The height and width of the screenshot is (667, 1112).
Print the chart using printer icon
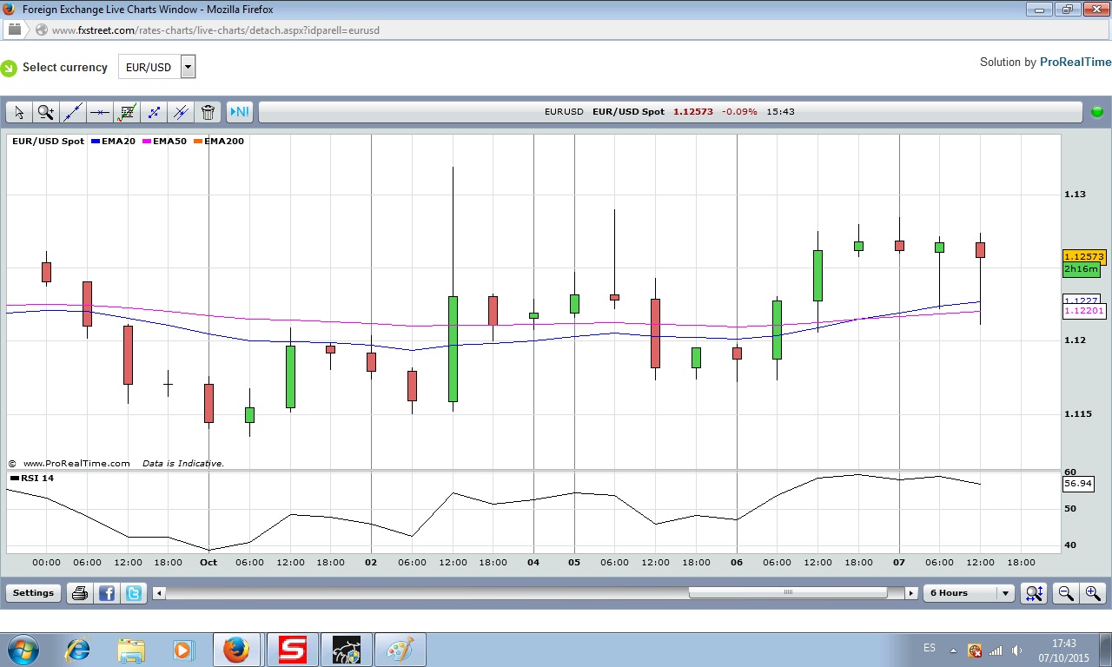pos(80,593)
